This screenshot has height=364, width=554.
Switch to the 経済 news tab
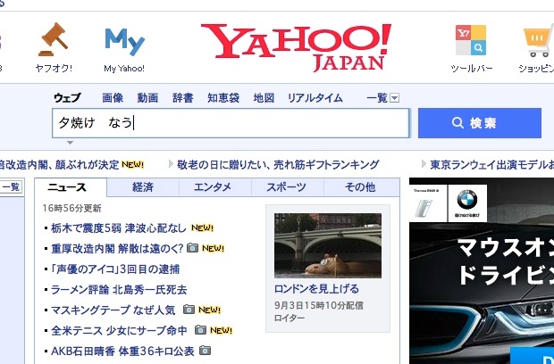(143, 187)
